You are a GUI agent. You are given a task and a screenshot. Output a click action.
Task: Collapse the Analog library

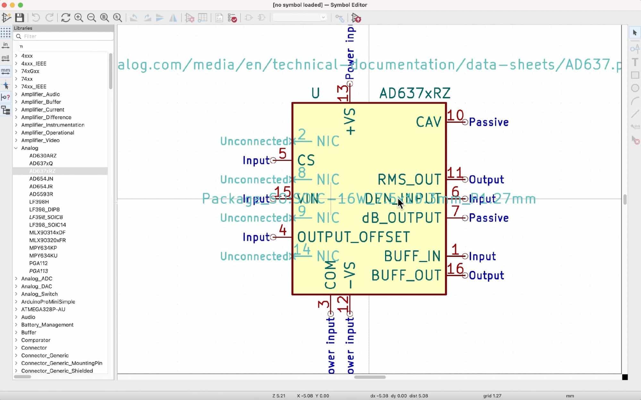click(x=16, y=148)
